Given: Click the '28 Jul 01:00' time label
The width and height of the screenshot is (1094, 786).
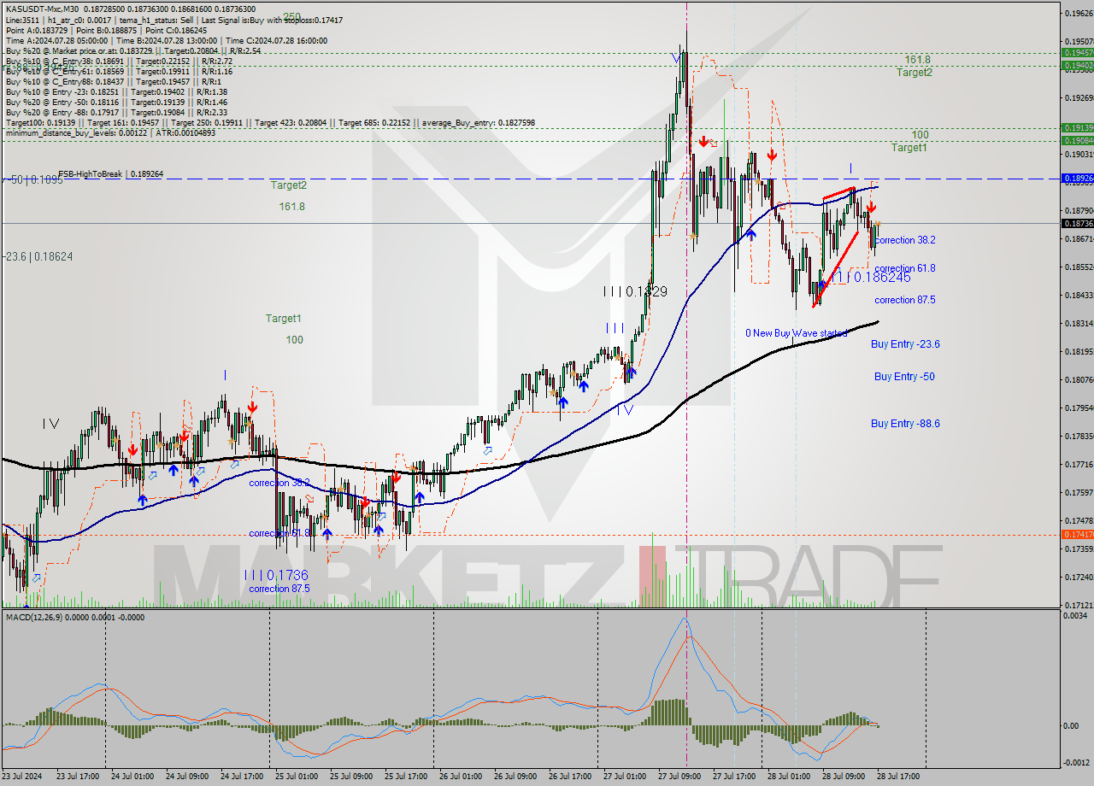Looking at the screenshot, I should 789,777.
